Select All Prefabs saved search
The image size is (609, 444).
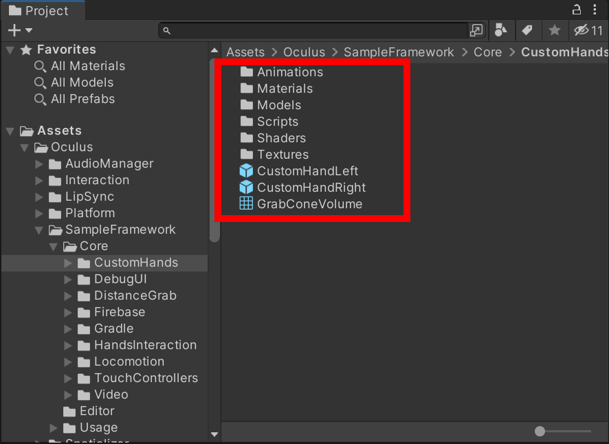click(74, 99)
